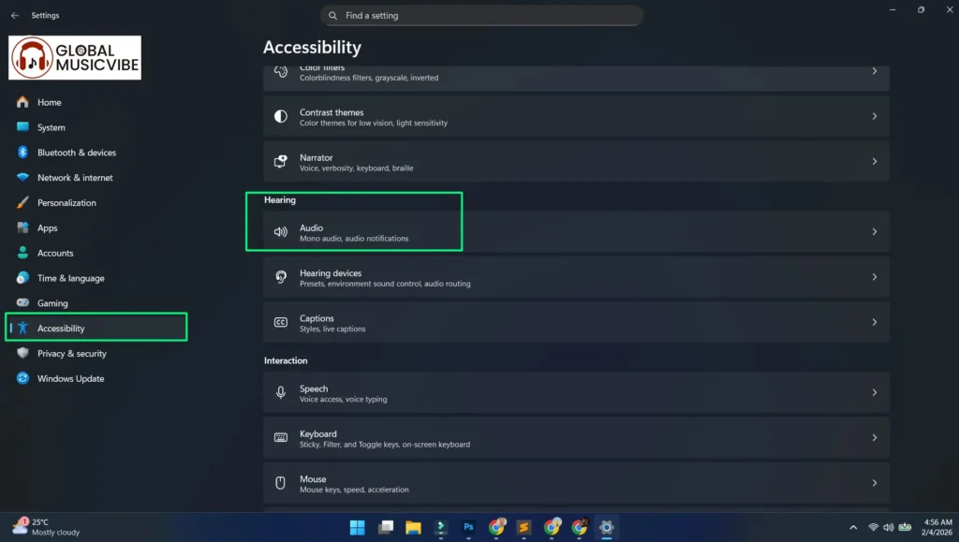Click the Find a setting search field
Viewport: 959px width, 542px height.
481,15
